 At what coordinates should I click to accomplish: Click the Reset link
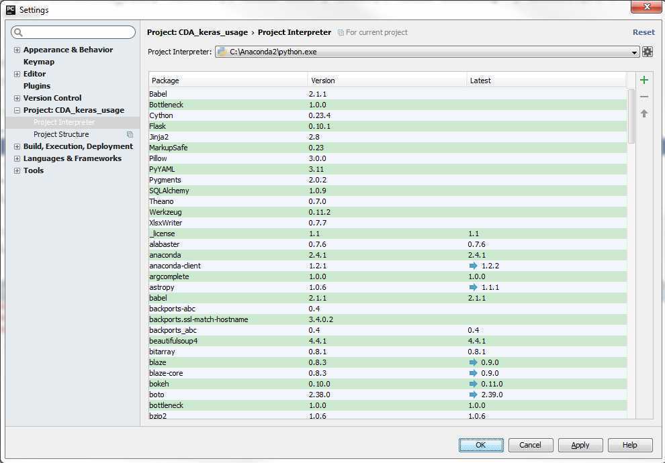pyautogui.click(x=643, y=32)
